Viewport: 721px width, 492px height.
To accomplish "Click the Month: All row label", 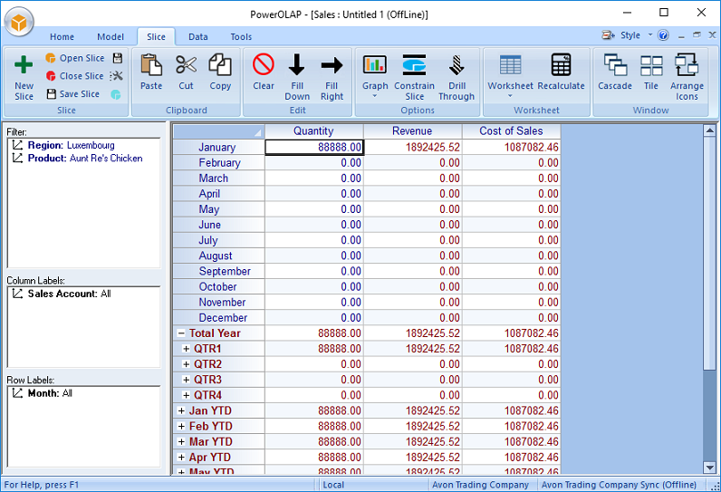I will coord(43,393).
